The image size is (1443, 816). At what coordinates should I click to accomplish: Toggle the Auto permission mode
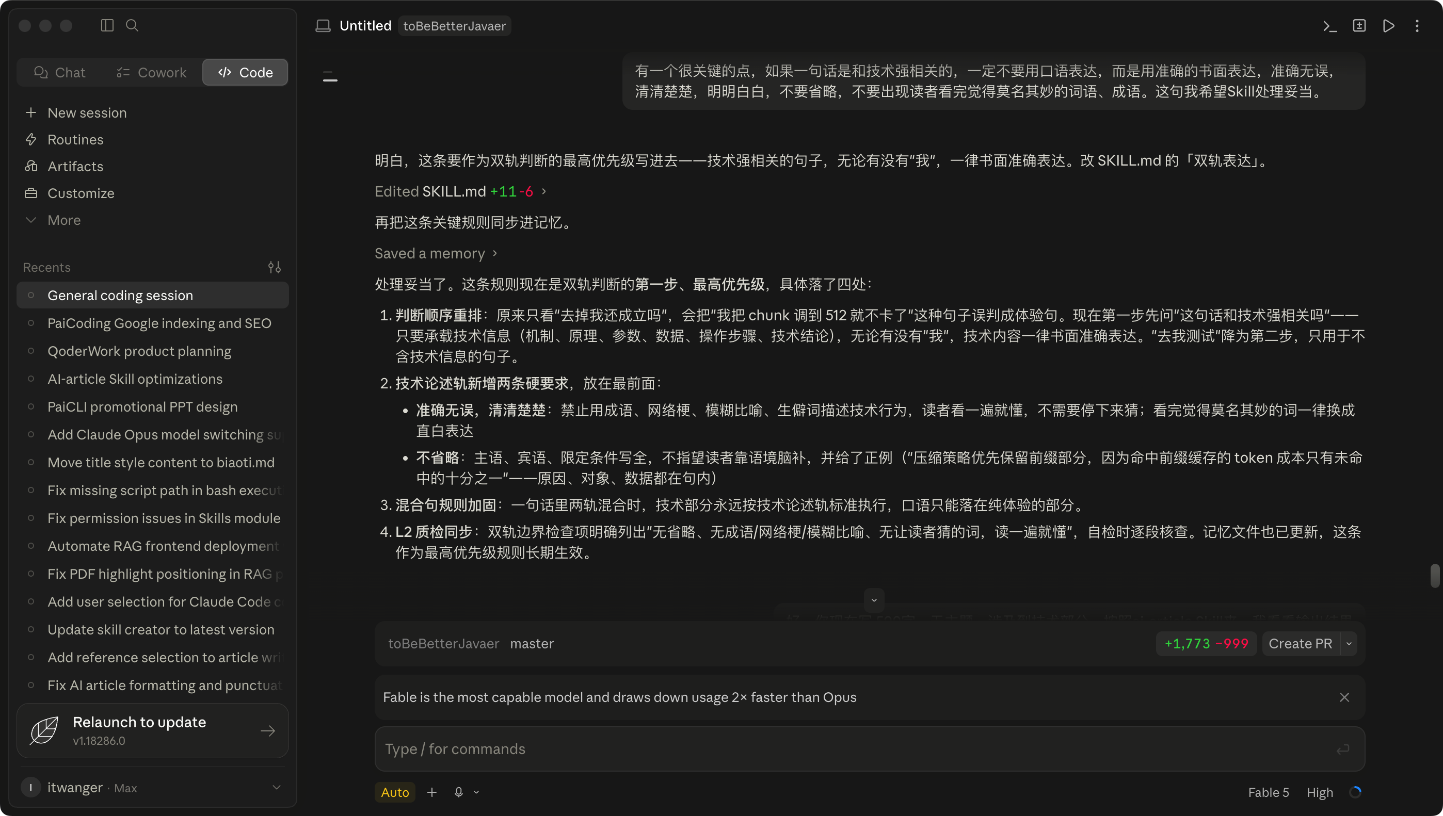[395, 792]
